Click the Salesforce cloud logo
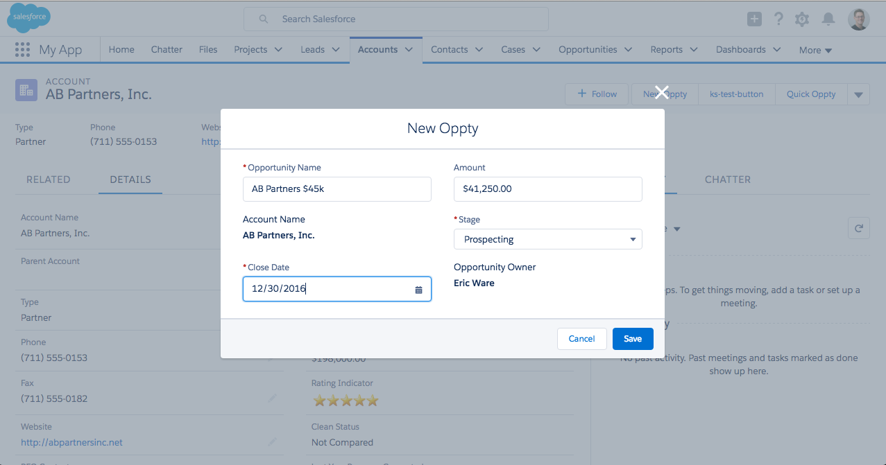Image resolution: width=886 pixels, height=465 pixels. pyautogui.click(x=28, y=18)
